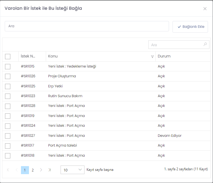Click request number #SR1026
The width and height of the screenshot is (213, 183).
(28, 76)
